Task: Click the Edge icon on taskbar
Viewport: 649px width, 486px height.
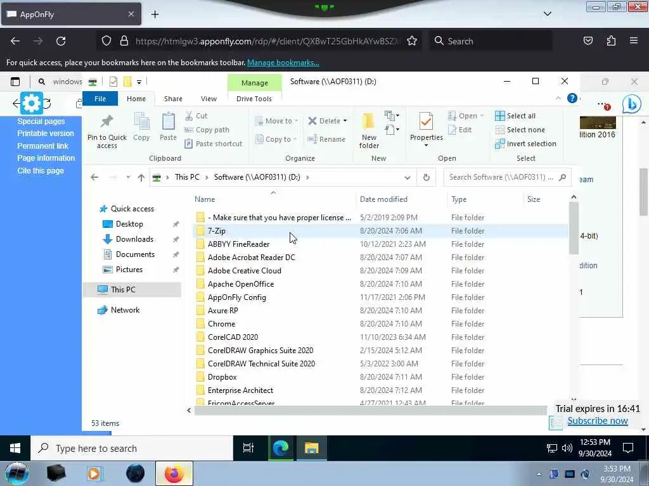Action: pos(280,449)
